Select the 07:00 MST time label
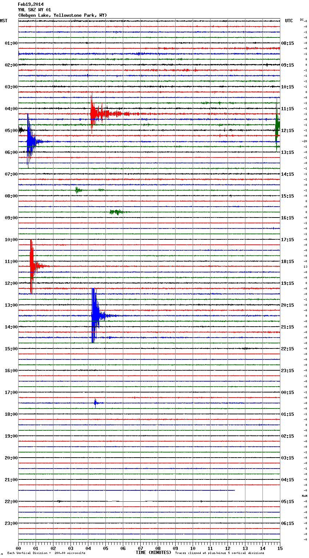This screenshot has width=309, height=558. click(x=11, y=174)
